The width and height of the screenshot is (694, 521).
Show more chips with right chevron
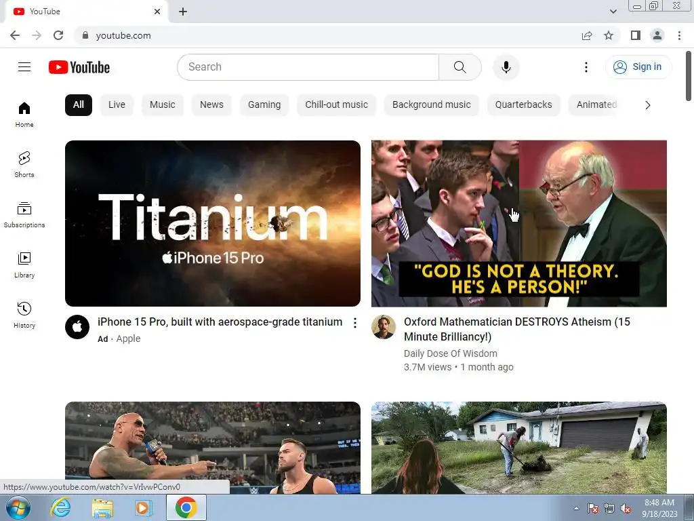click(647, 105)
